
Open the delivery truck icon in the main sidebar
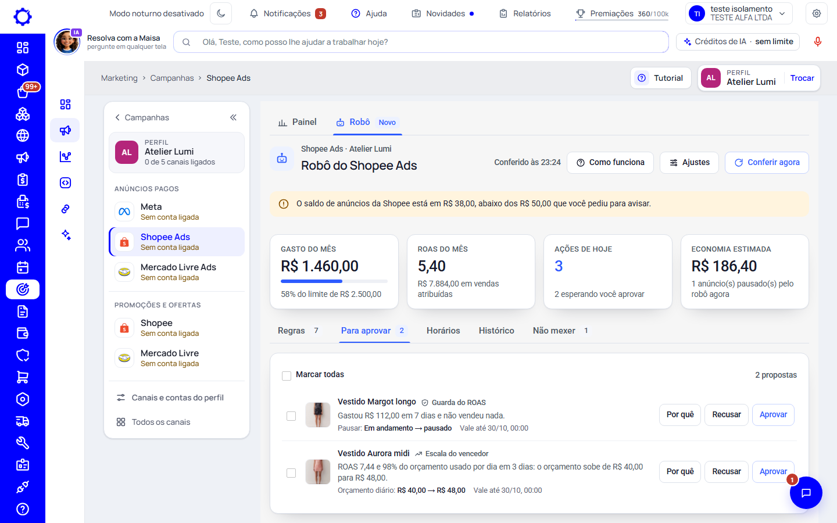(x=23, y=421)
